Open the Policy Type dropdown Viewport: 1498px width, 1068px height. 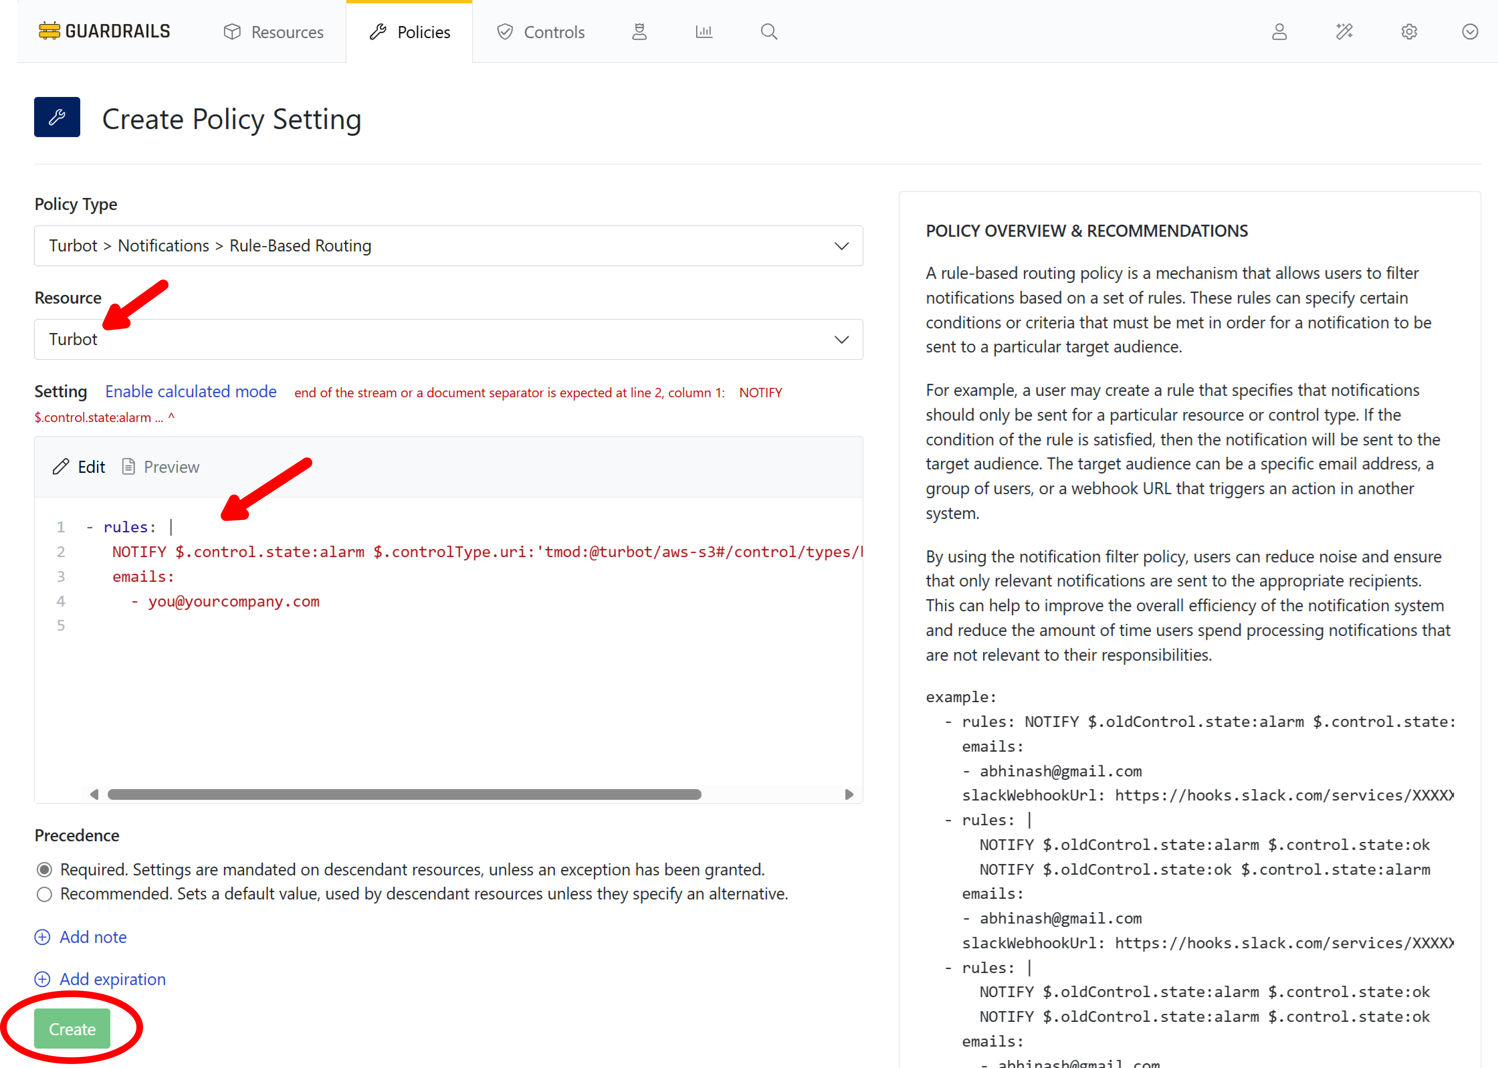point(448,246)
